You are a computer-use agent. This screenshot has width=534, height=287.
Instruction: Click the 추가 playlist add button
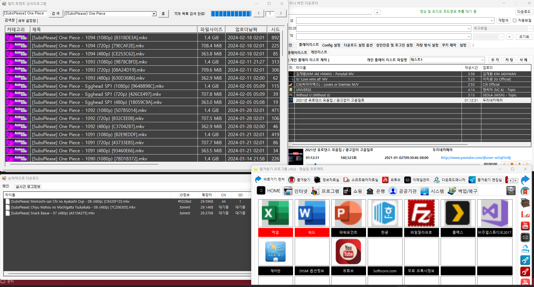[x=495, y=60]
